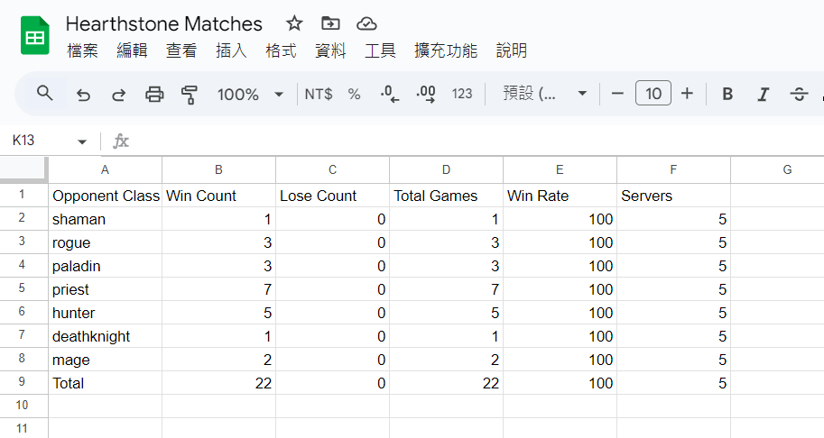Open the name box dropdown arrow
824x438 pixels.
(x=82, y=141)
